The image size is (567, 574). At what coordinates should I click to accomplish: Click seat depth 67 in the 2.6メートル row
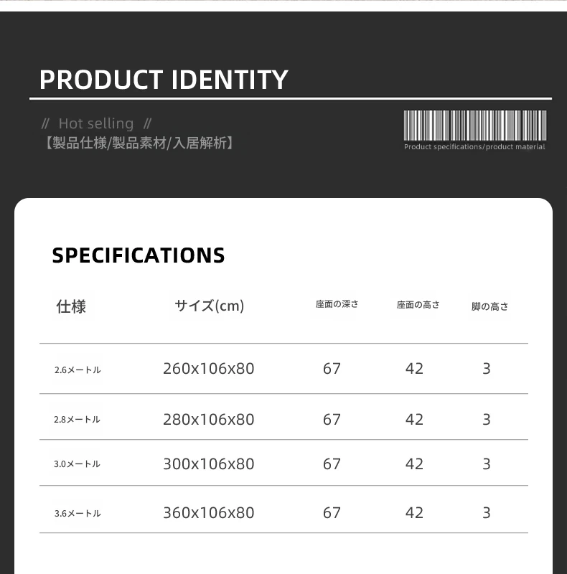tap(332, 369)
